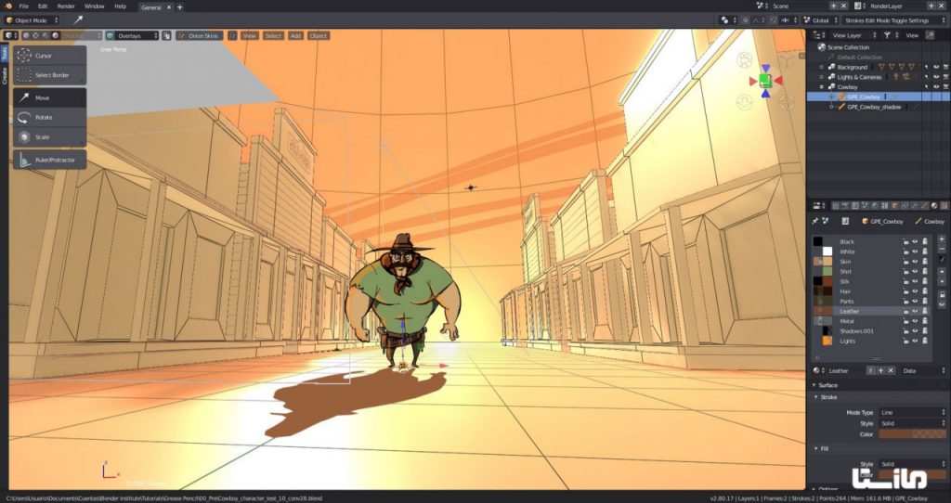951x503 pixels.
Task: Open the Help menu
Action: (x=120, y=6)
